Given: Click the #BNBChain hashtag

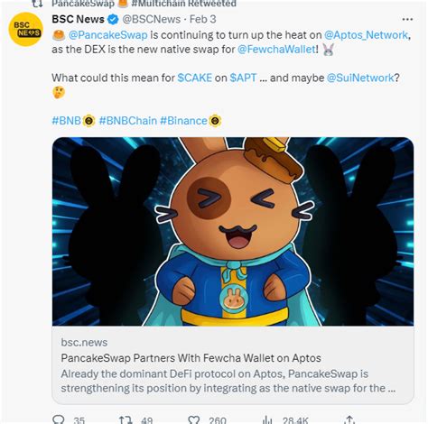Looking at the screenshot, I should coord(128,121).
